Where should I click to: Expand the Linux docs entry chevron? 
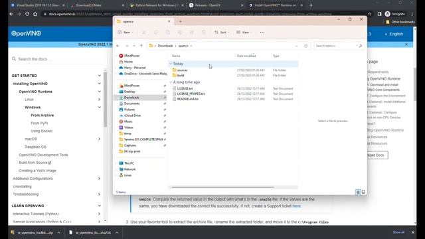pos(99,100)
